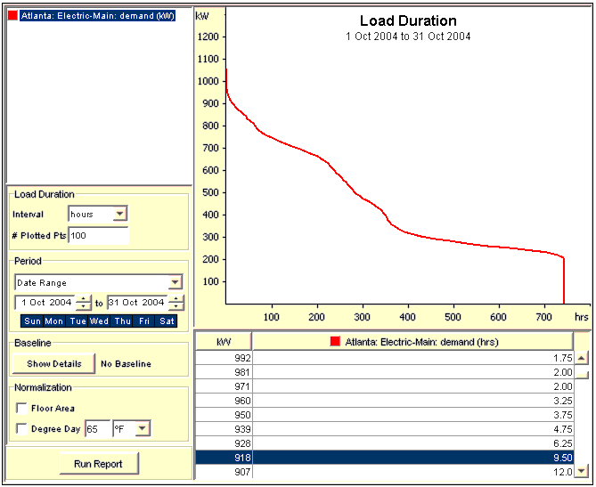596x487 pixels.
Task: Open the Interval hours dropdown
Action: click(x=120, y=214)
